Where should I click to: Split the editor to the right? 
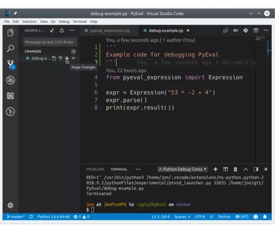click(256, 31)
